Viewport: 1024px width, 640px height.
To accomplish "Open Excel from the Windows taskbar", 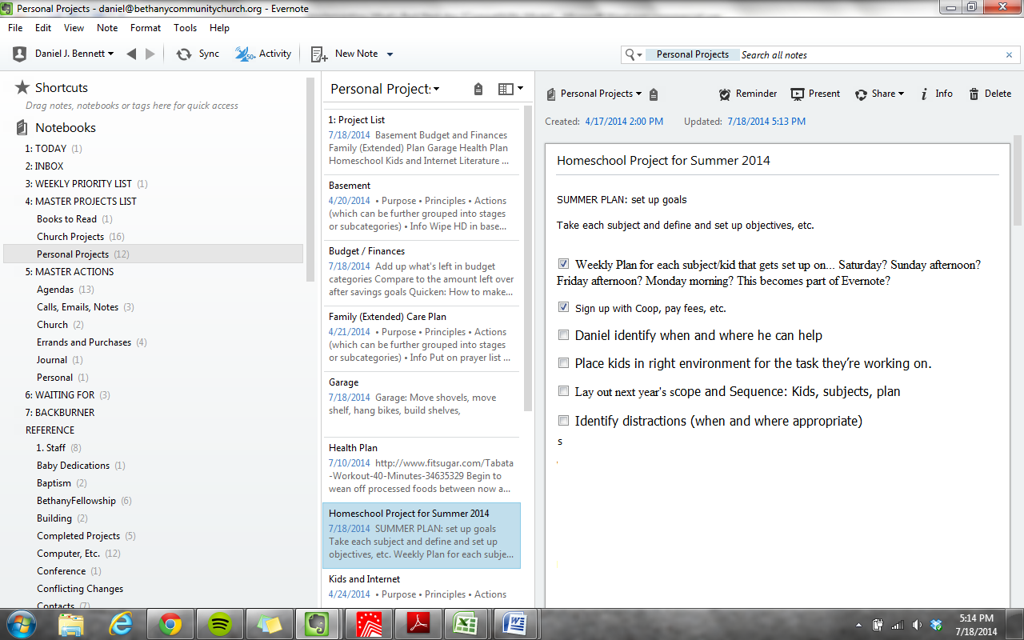I will 466,623.
